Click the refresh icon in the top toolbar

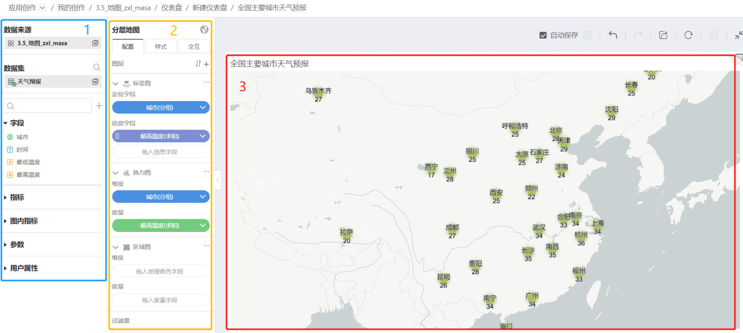[x=688, y=35]
